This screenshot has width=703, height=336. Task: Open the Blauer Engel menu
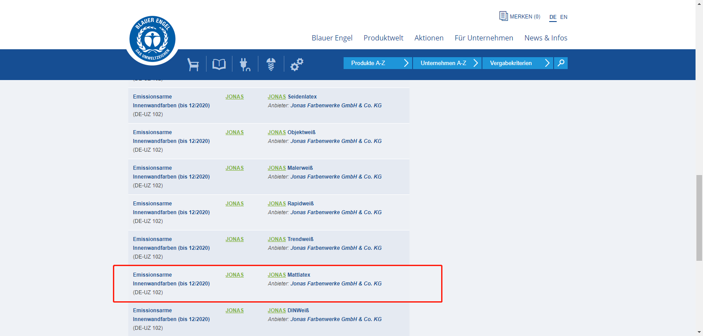click(332, 38)
